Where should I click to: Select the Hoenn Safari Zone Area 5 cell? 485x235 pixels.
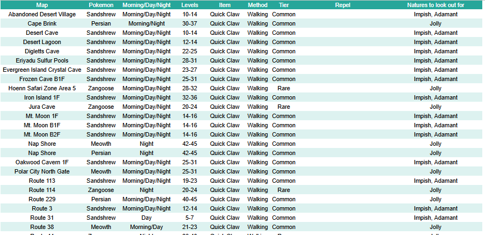[42, 88]
